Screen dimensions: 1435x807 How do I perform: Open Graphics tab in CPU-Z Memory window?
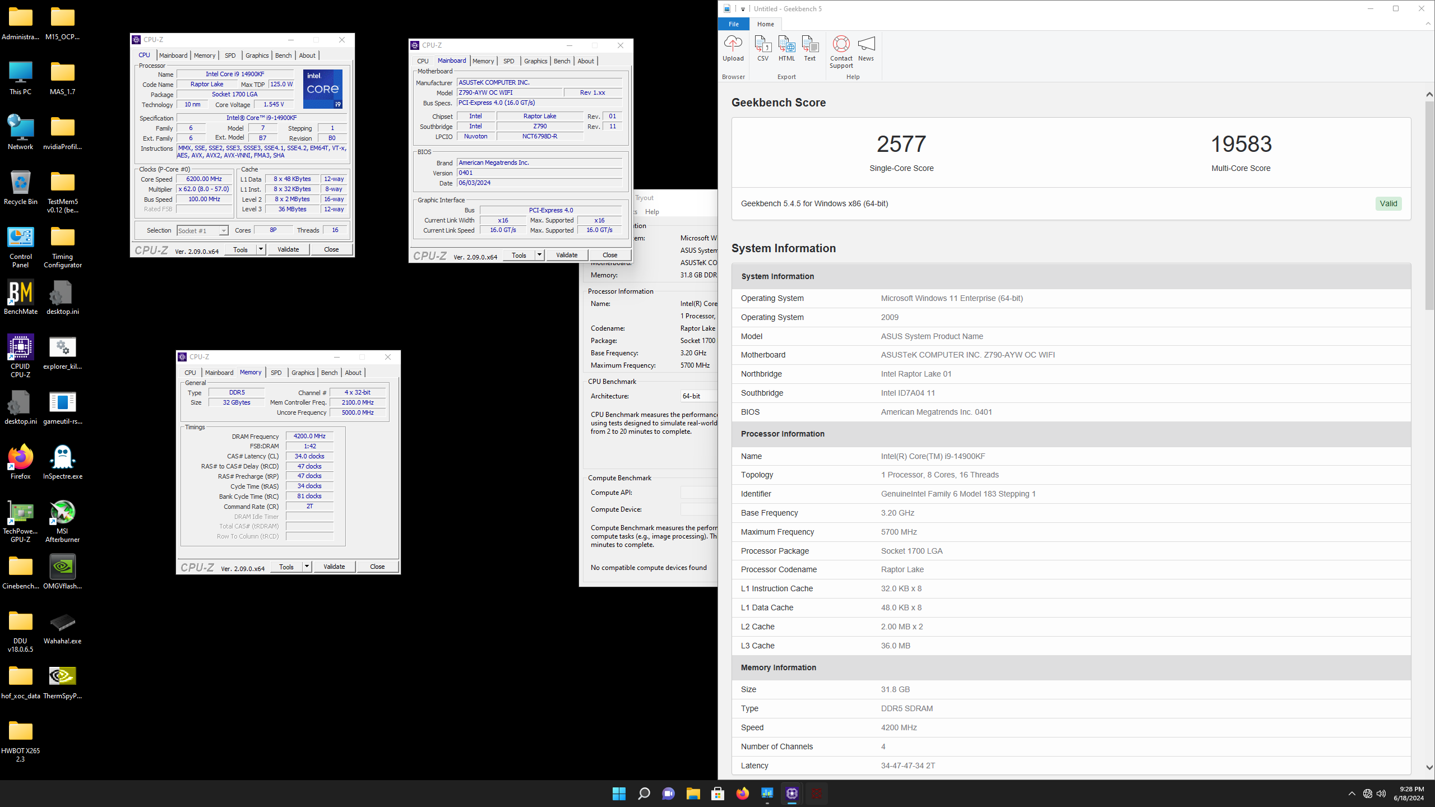tap(303, 373)
